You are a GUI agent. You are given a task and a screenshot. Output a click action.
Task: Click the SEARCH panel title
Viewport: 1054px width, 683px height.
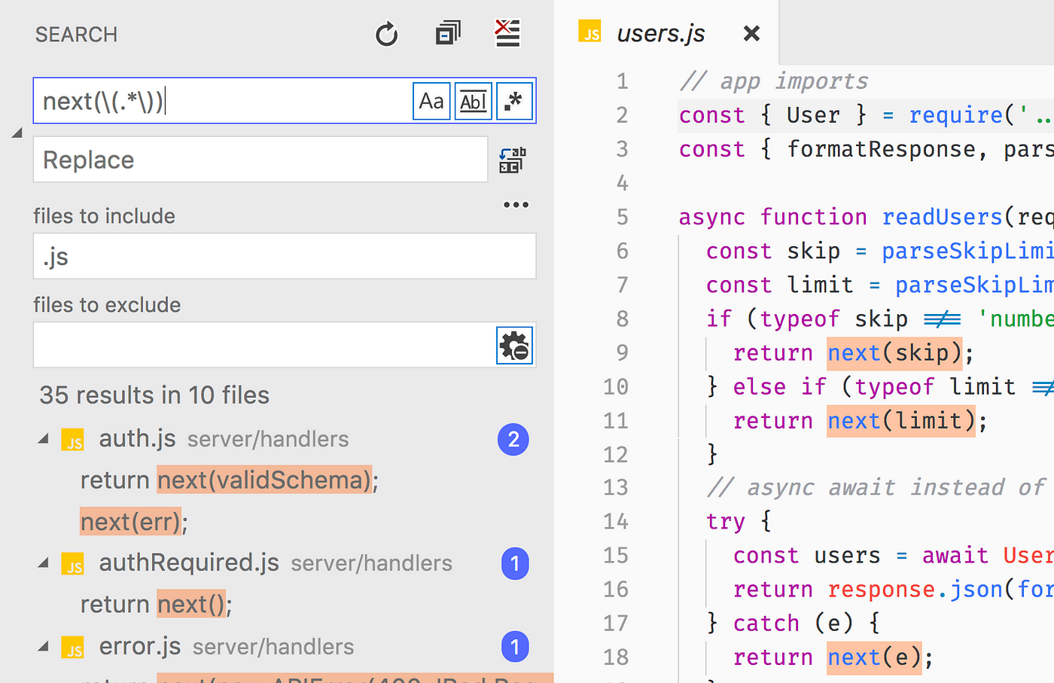tap(76, 35)
